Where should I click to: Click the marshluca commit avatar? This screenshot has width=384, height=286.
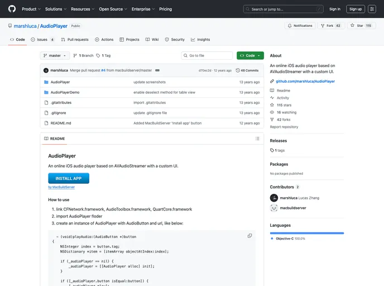[46, 70]
